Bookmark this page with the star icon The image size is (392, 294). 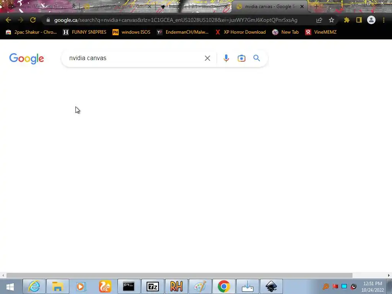[x=331, y=20]
